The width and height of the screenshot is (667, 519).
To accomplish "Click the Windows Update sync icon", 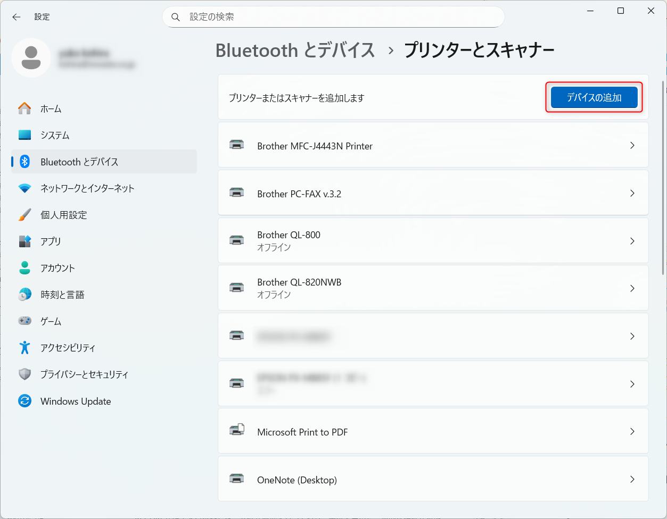I will tap(24, 401).
